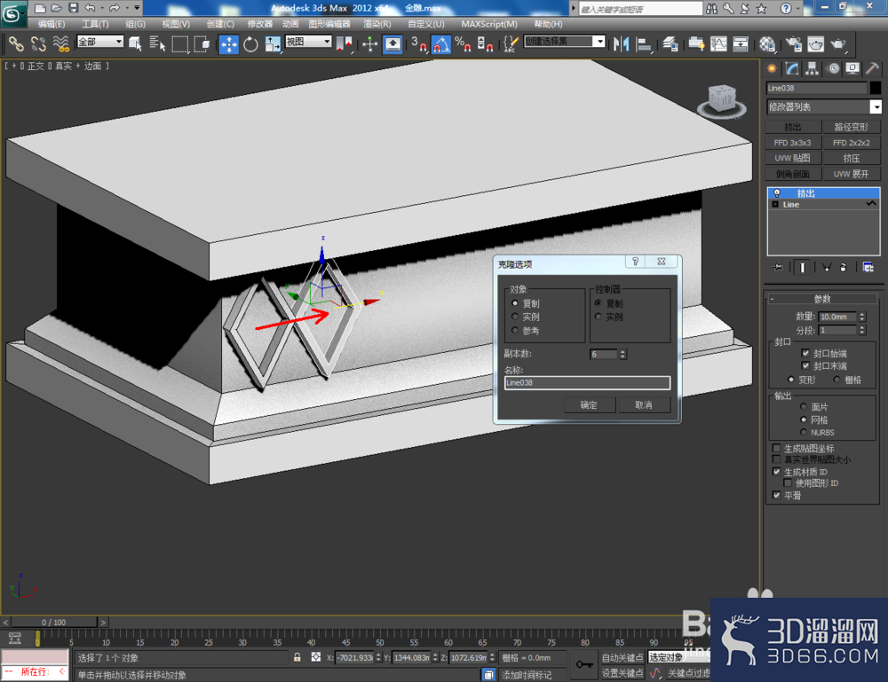Open 编辑(E) menu
The height and width of the screenshot is (682, 888).
point(51,24)
